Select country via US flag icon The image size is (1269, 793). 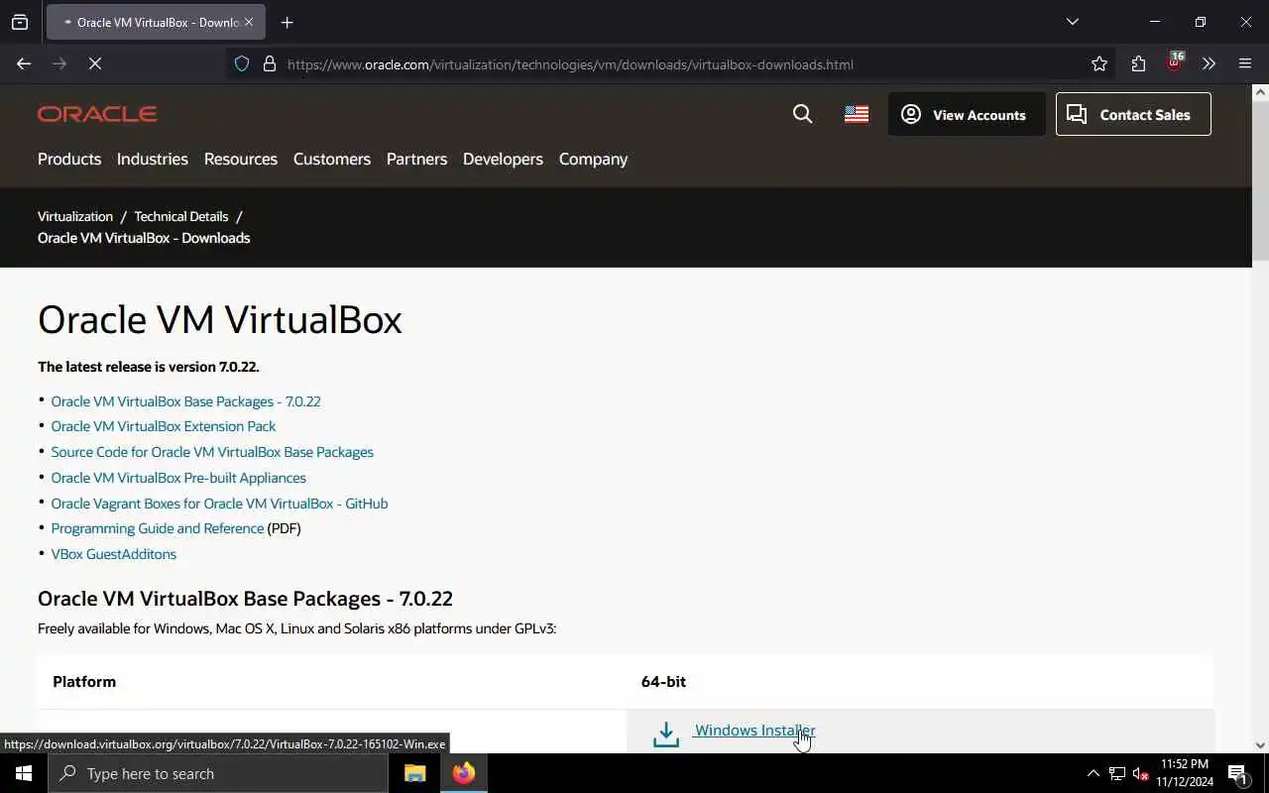point(857,114)
